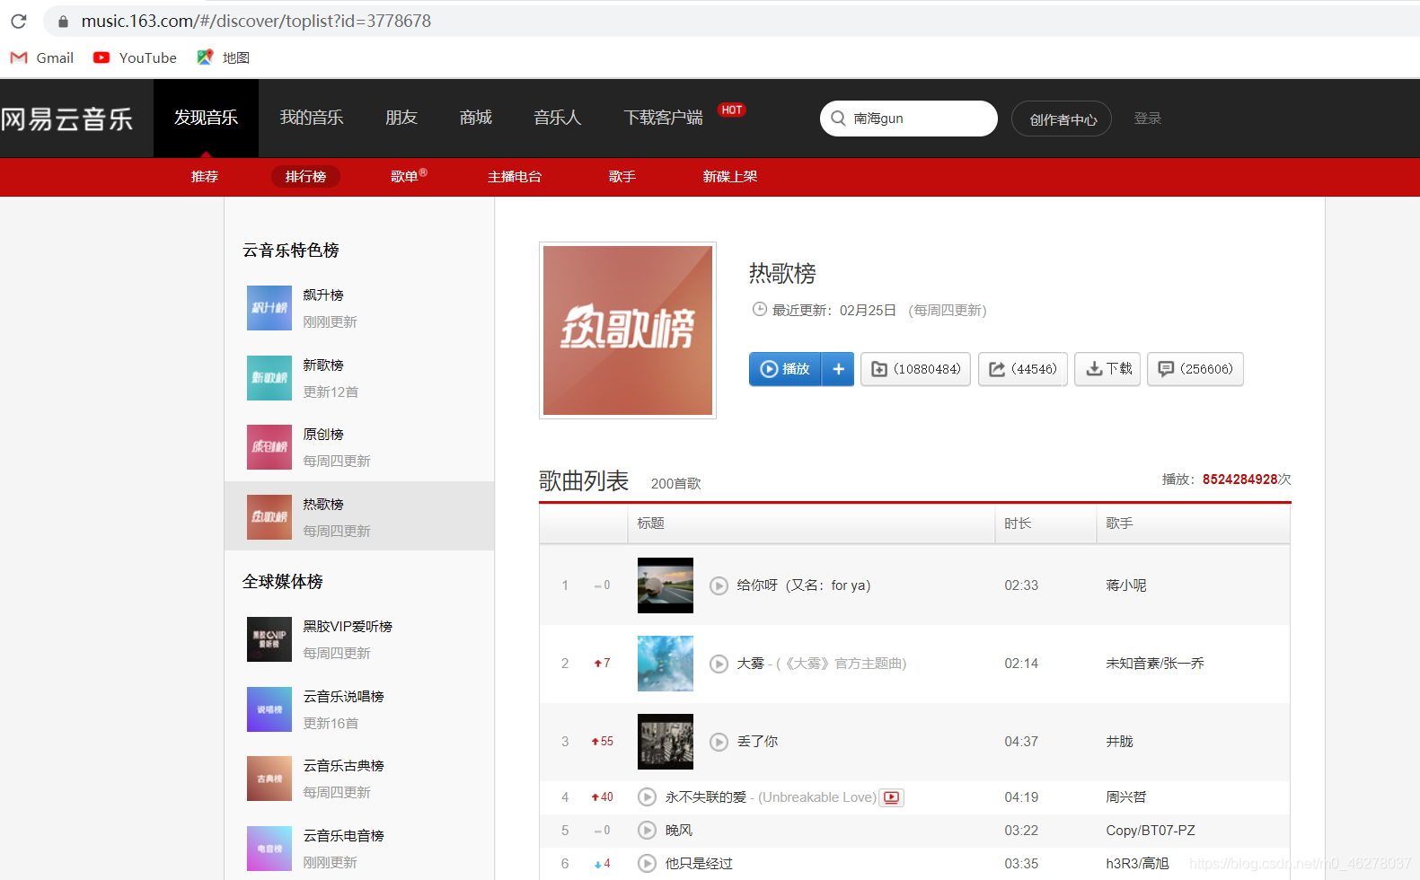
Task: Open the 朋友 tab
Action: [x=401, y=118]
